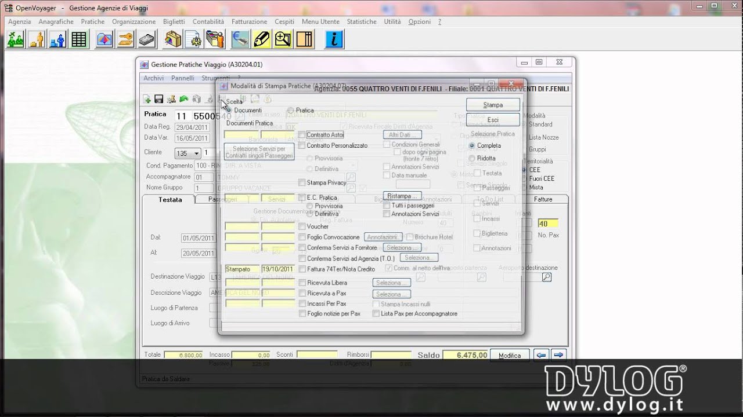743x417 pixels.
Task: Click the blue left arrow next to Modifica
Action: tap(541, 355)
